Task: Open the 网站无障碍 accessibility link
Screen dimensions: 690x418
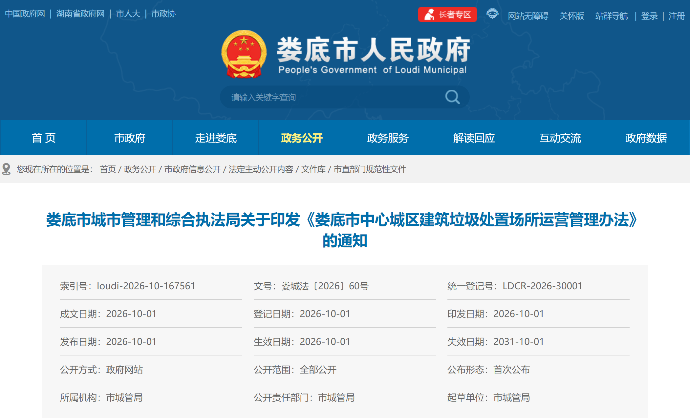Action: click(528, 16)
